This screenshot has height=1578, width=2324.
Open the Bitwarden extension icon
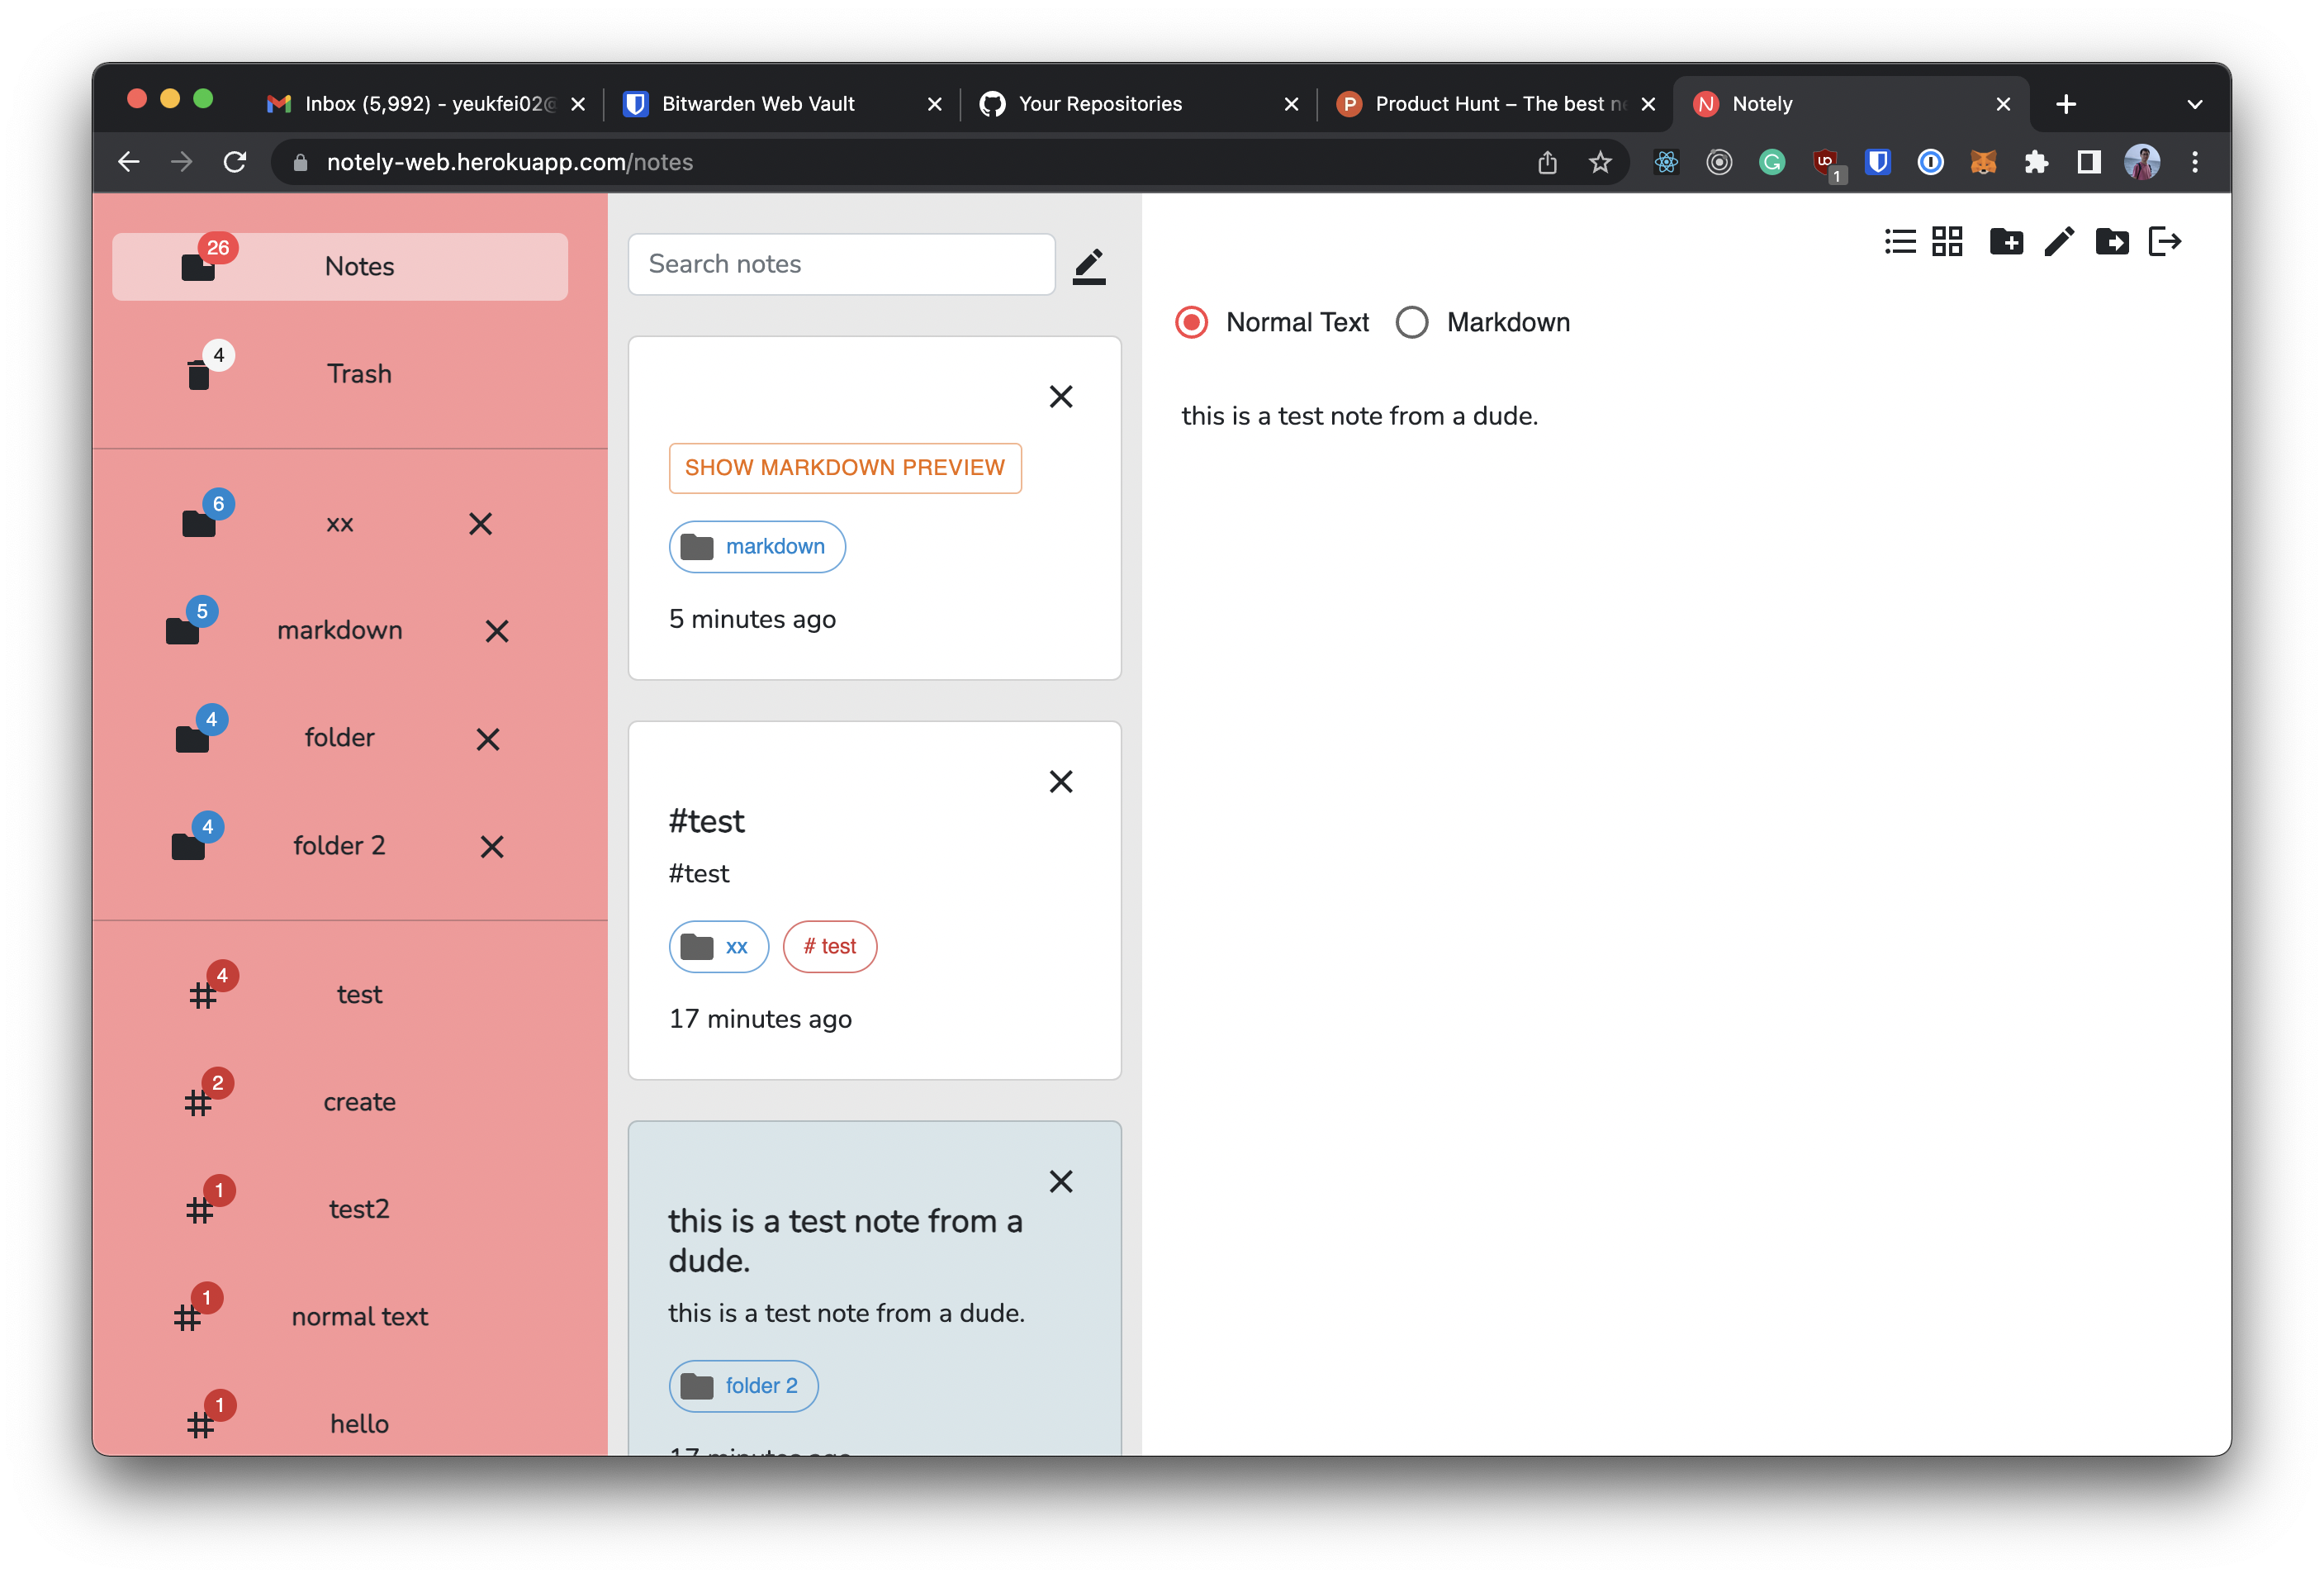1878,162
